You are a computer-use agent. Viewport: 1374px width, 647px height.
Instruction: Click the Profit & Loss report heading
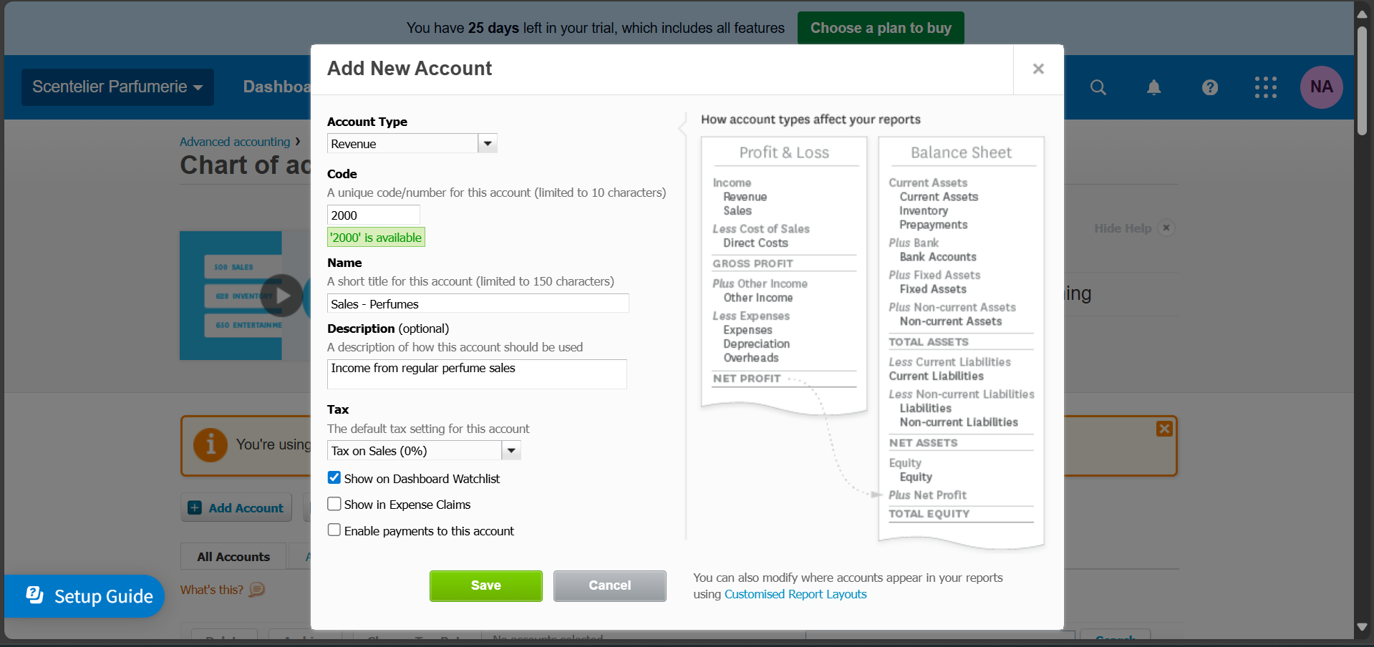point(784,152)
